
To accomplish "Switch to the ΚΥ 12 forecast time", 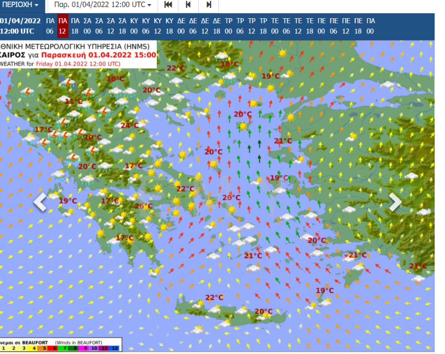I will [157, 26].
